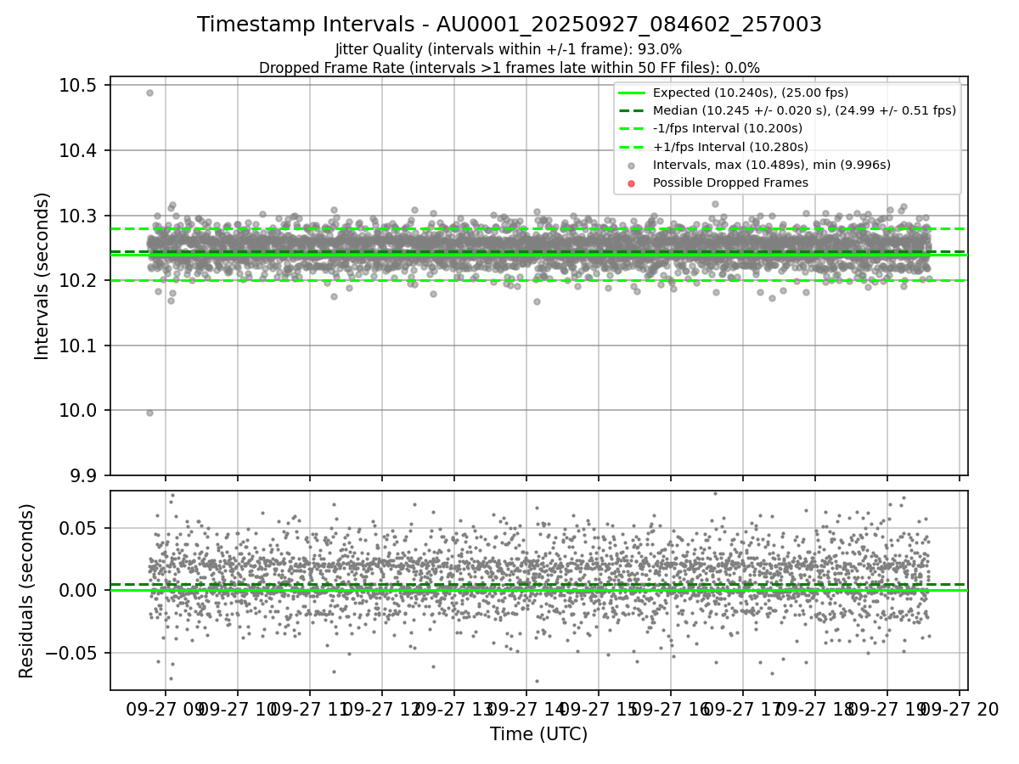Click the outlier data point near 9.996 seconds

(x=149, y=413)
